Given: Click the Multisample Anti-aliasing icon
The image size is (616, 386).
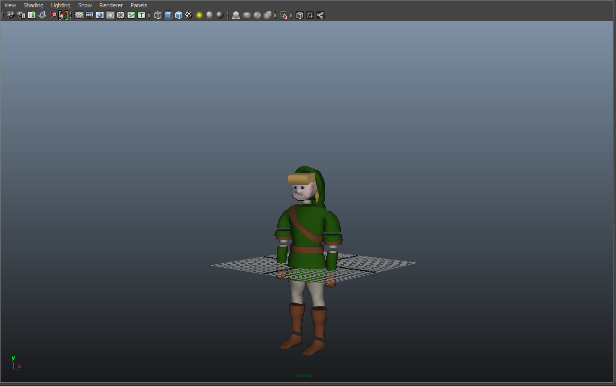Looking at the screenshot, I should (x=258, y=15).
